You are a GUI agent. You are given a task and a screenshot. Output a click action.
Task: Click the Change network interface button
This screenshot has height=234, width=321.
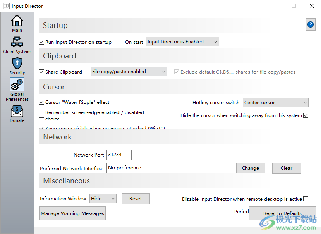pyautogui.click(x=251, y=168)
